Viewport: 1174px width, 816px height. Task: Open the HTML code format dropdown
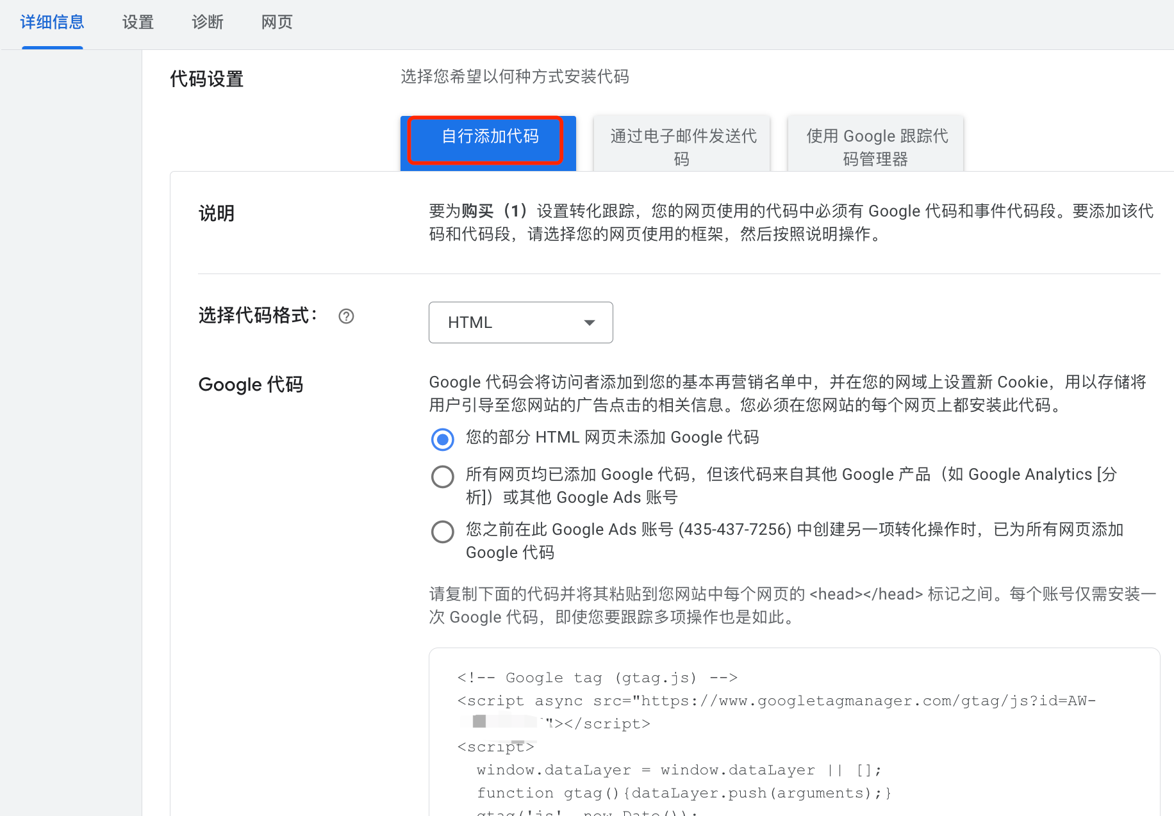(520, 322)
